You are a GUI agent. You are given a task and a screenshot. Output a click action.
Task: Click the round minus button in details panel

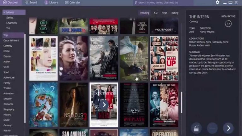212,128
